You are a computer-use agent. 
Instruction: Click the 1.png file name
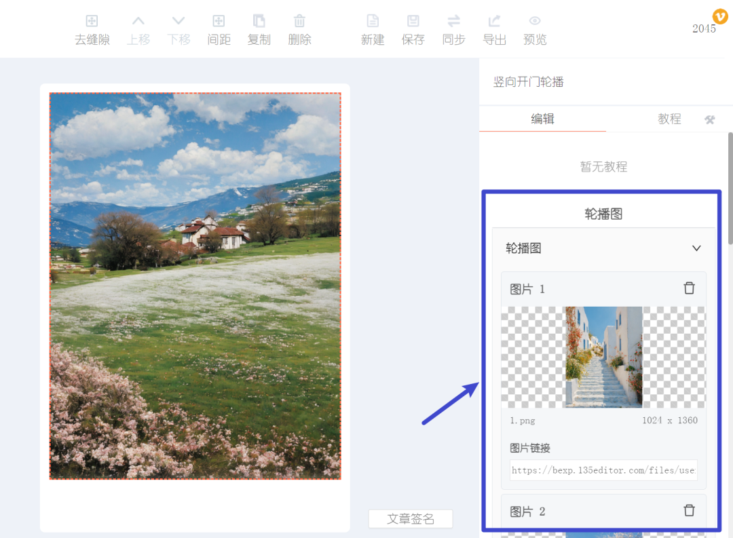click(x=522, y=421)
